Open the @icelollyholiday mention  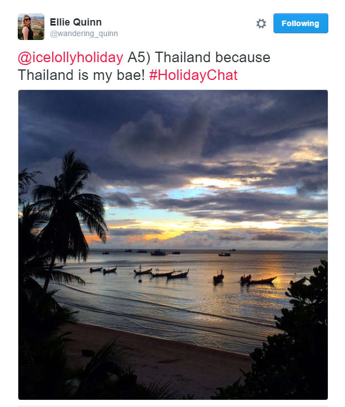pos(70,57)
